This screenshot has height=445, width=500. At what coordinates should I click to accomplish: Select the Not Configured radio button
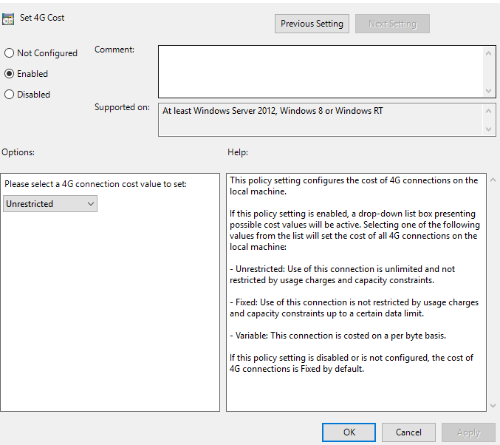tap(10, 53)
